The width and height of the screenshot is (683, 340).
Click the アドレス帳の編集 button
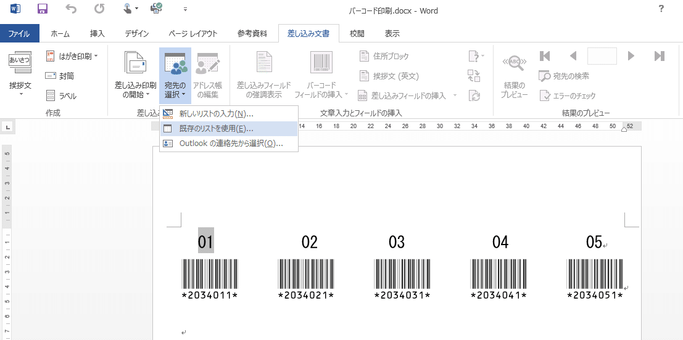click(207, 75)
